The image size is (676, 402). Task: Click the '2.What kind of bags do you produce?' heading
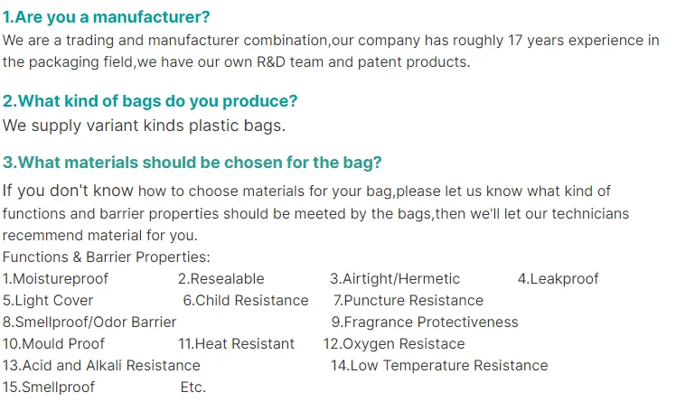(x=150, y=101)
